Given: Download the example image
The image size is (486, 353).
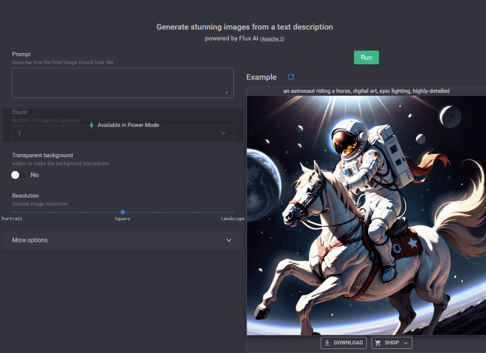Looking at the screenshot, I should click(344, 343).
